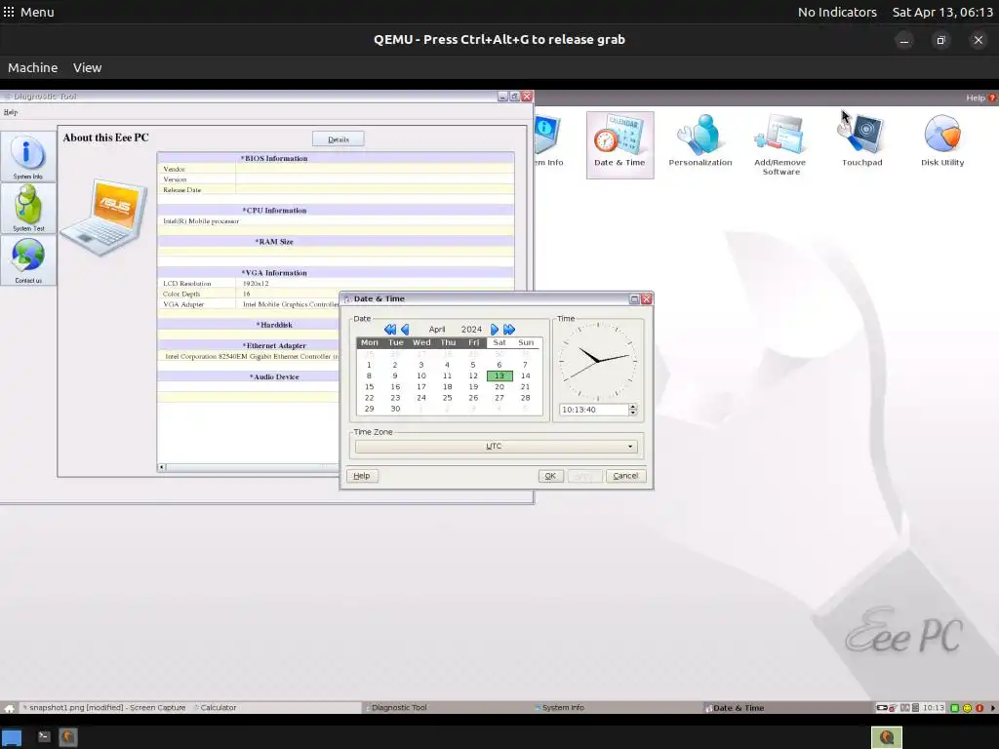
Task: Open the host Menu button at the top left
Action: click(x=28, y=12)
